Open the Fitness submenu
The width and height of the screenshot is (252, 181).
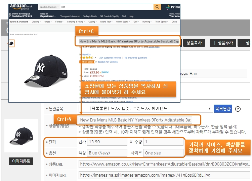click(x=59, y=22)
